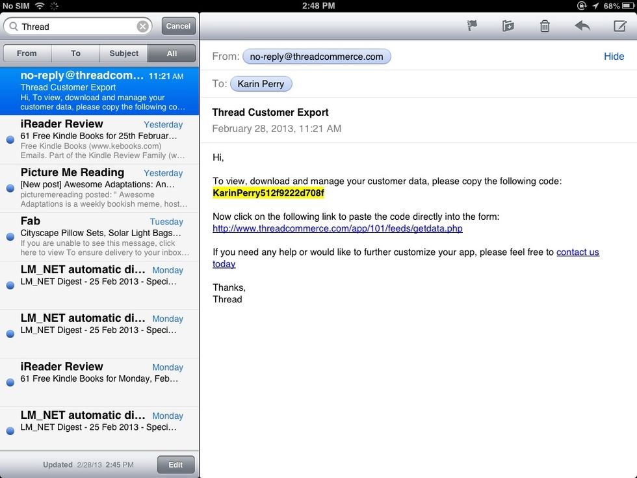
Task: Filter search by Subject
Action: (x=123, y=53)
